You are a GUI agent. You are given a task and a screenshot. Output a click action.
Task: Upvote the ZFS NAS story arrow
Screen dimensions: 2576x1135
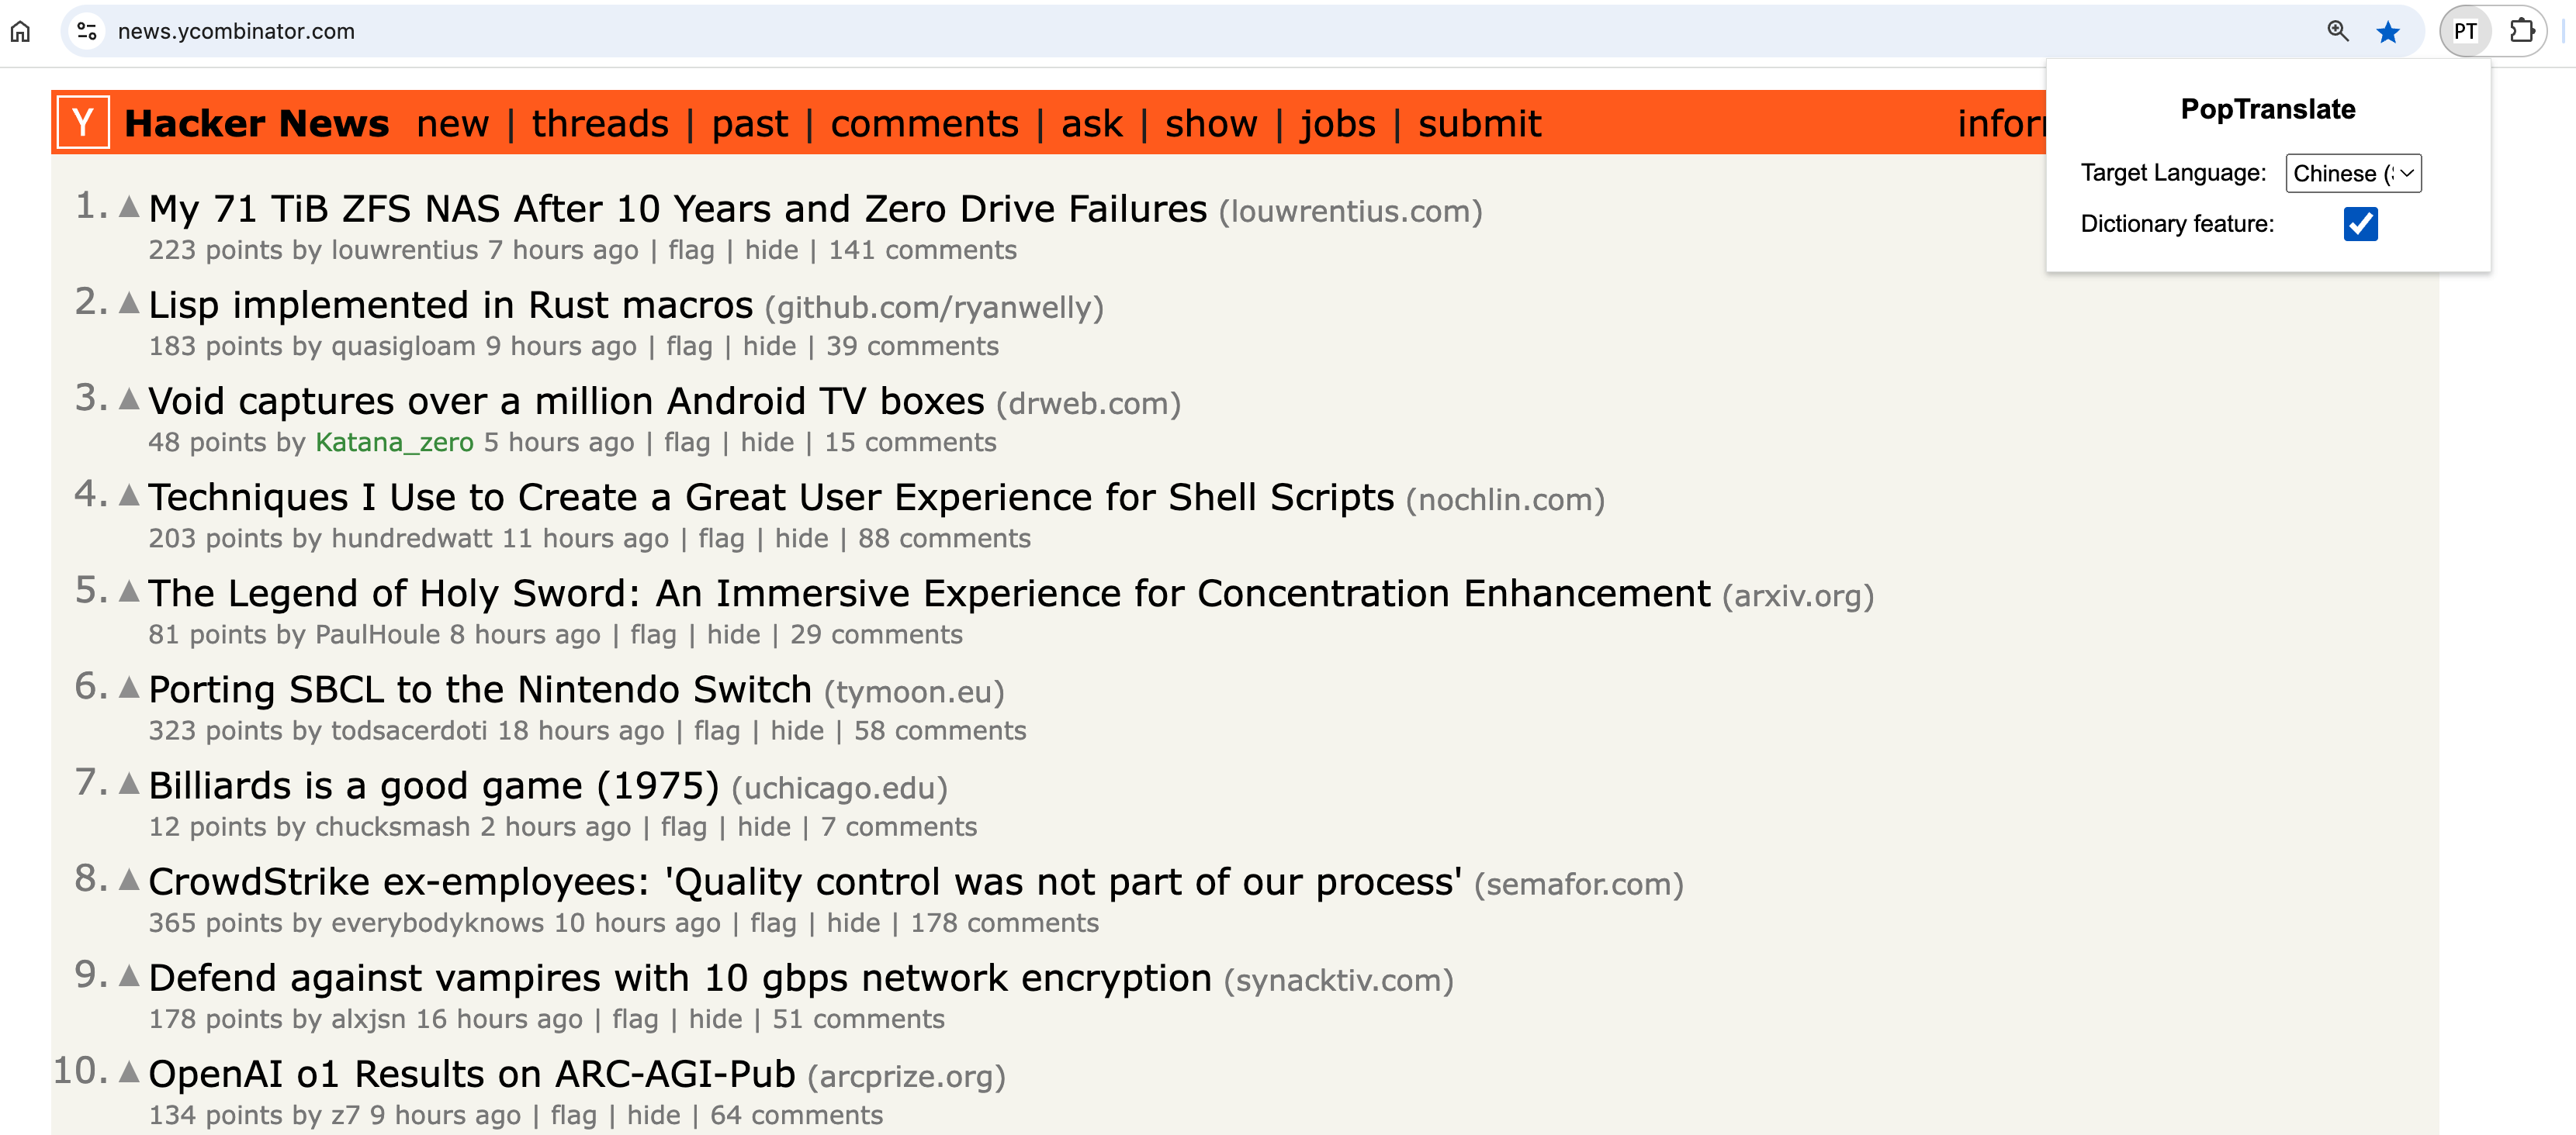(129, 207)
